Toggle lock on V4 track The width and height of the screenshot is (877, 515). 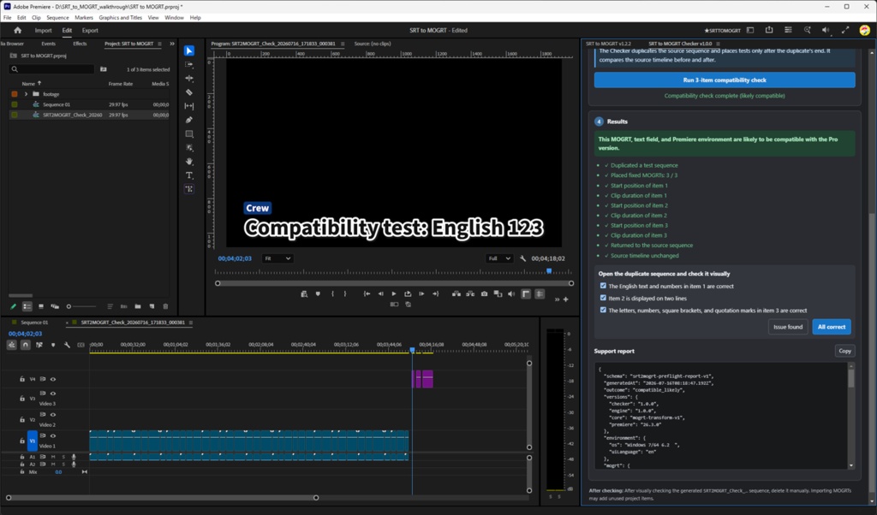(21, 379)
